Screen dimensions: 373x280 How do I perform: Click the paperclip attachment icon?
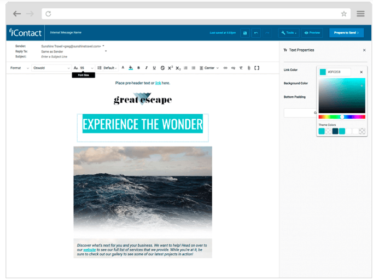249,68
